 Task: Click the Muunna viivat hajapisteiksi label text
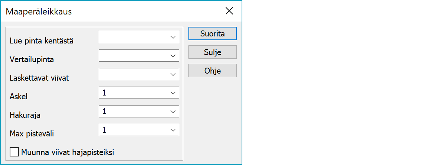tap(68, 152)
